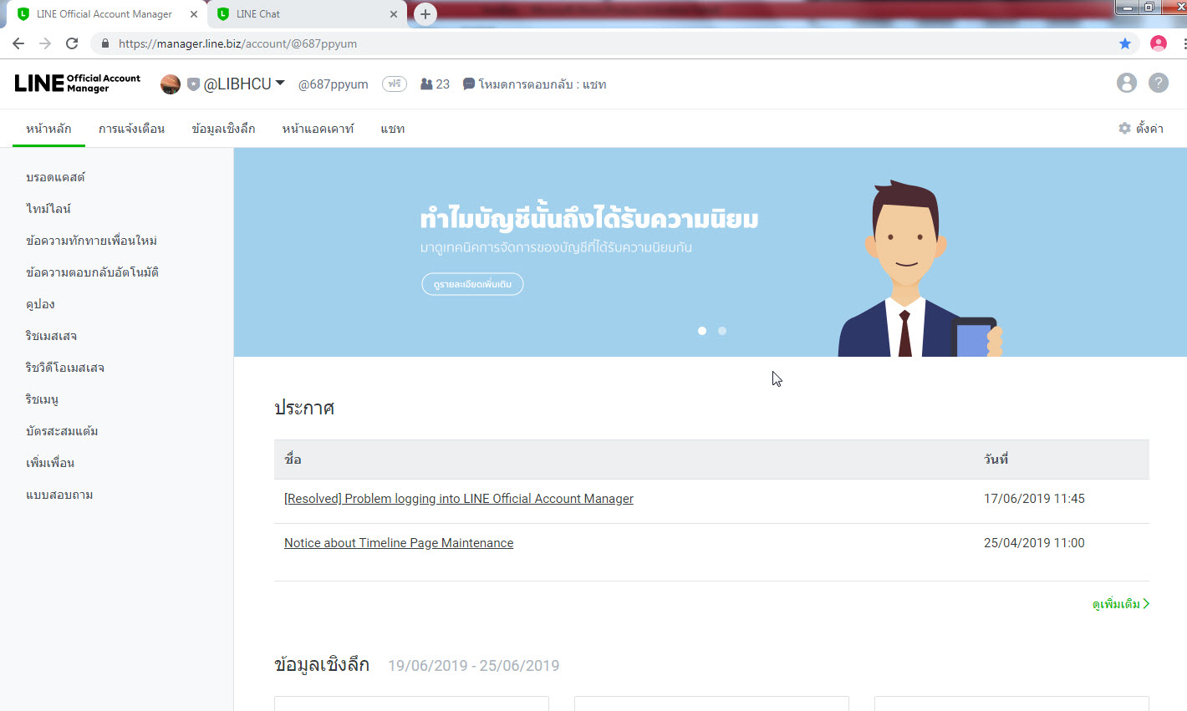Open the help question mark icon

click(x=1159, y=83)
